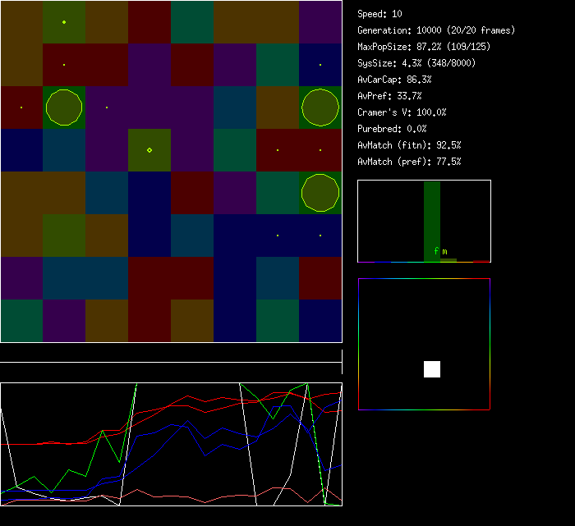575x526 pixels.
Task: Click the Speed: 10 readout
Action: pyautogui.click(x=379, y=14)
